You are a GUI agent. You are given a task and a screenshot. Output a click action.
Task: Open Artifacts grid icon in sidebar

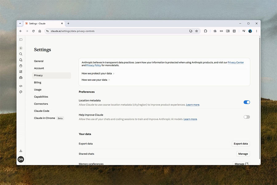coord(21,72)
